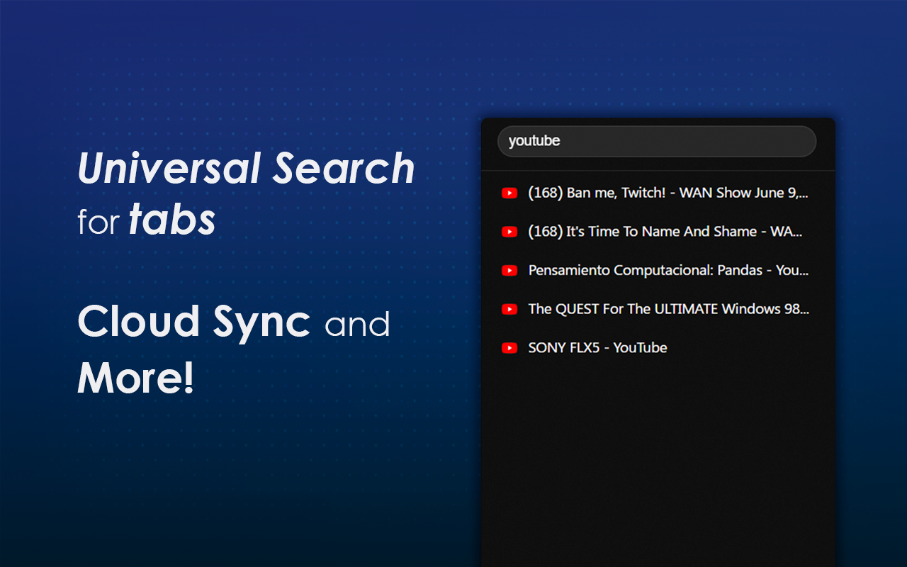Screen dimensions: 907x567
Task: Click the 'Universal Search' headline text
Action: [x=245, y=169]
